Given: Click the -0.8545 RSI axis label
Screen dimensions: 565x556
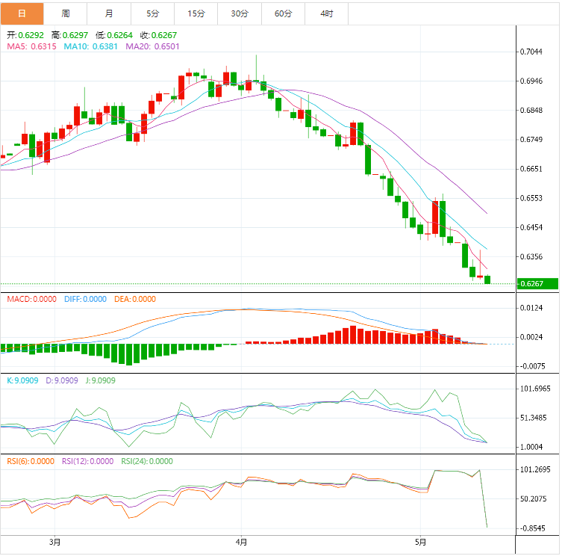Looking at the screenshot, I should [532, 528].
